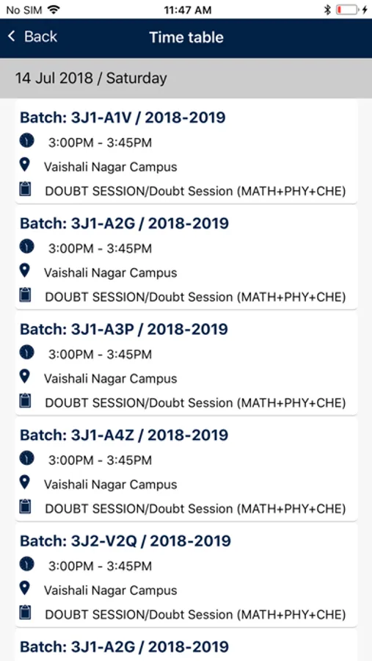
Task: Tap Vaishali Nagar Campus in 3J1-A3P card
Action: (110, 378)
